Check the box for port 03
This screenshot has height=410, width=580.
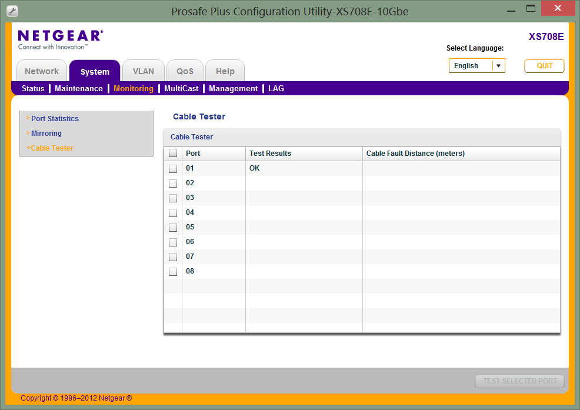pyautogui.click(x=173, y=198)
